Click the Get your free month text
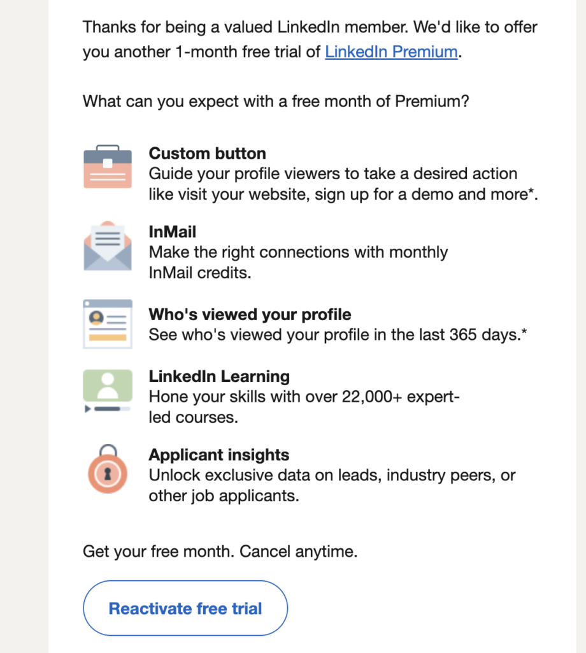586x653 pixels. pos(220,552)
